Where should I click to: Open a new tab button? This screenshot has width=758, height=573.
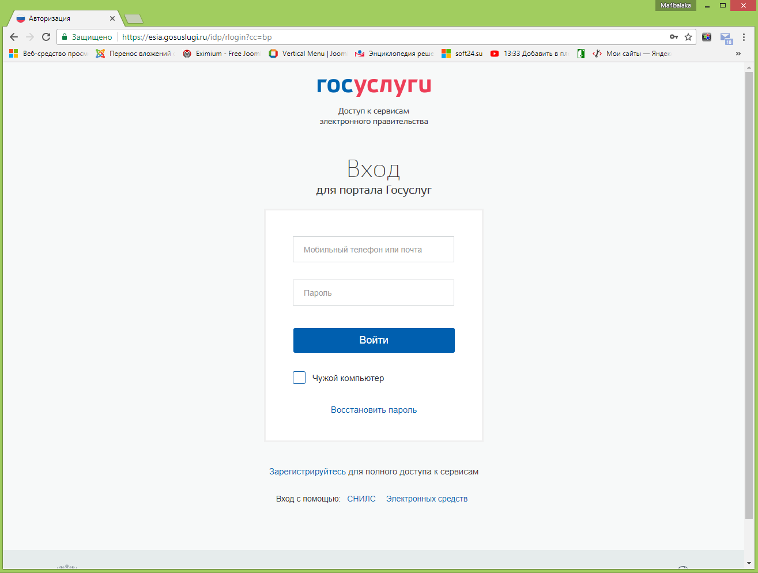pos(134,19)
